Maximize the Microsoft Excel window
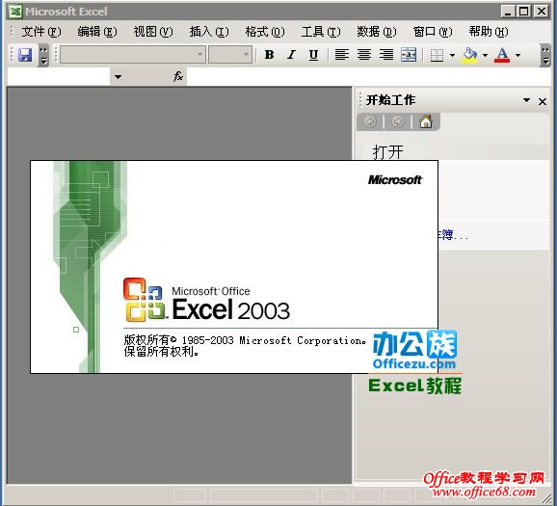Image resolution: width=557 pixels, height=506 pixels. [x=524, y=12]
